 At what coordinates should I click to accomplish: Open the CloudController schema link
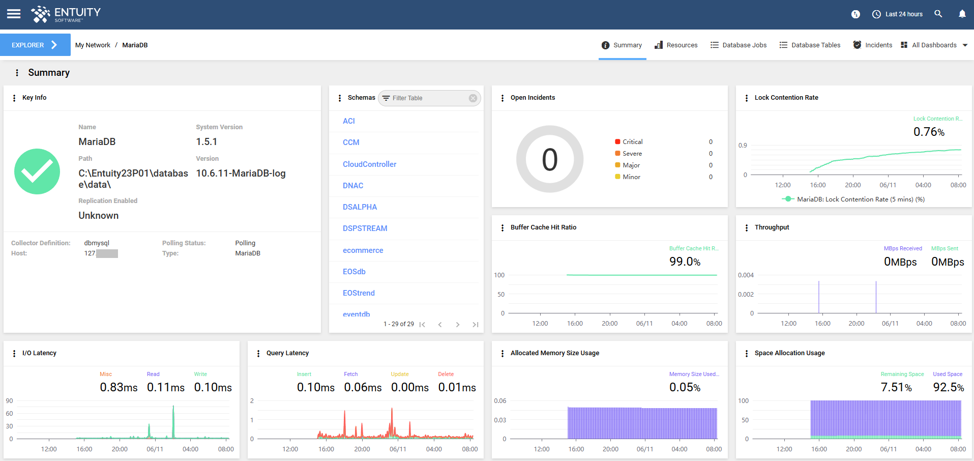point(370,164)
